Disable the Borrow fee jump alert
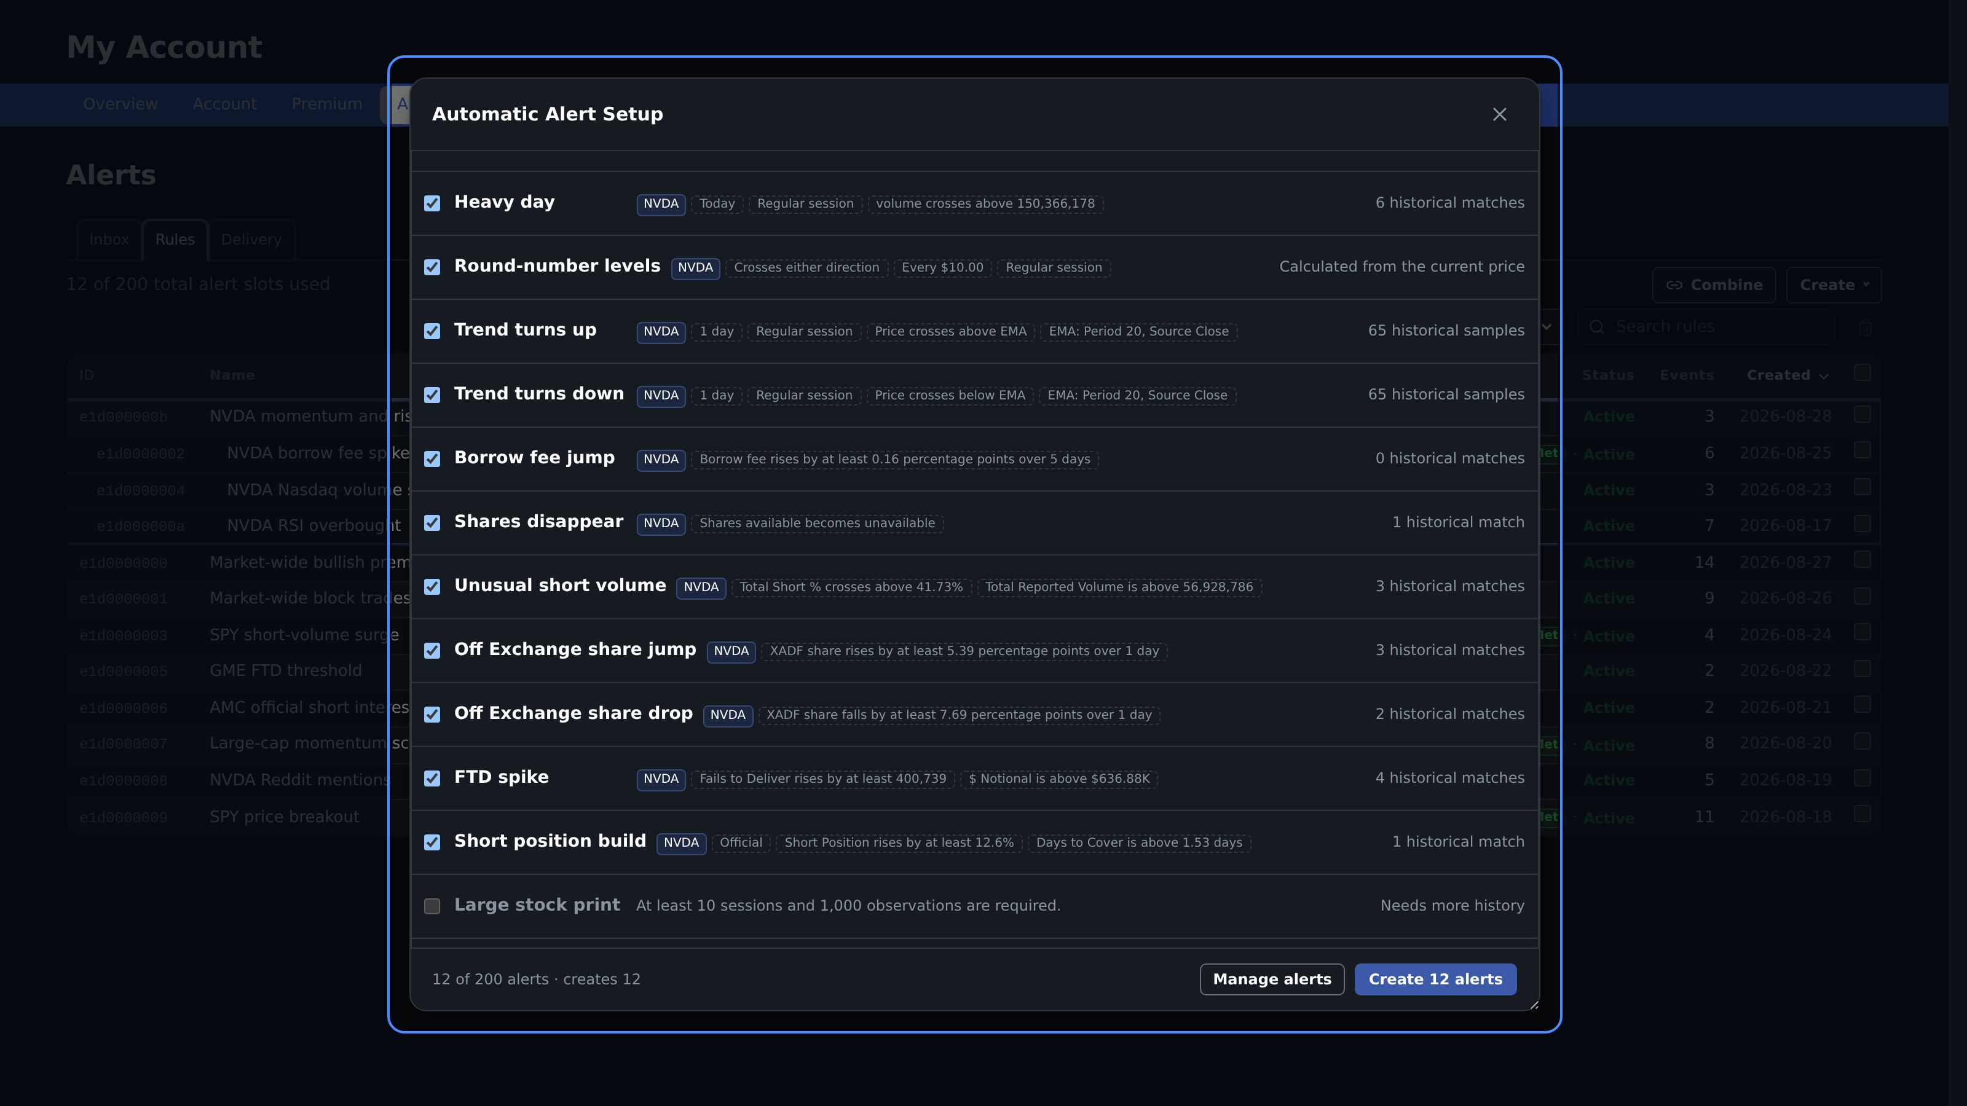Screen dimensions: 1967x1106 pyautogui.click(x=432, y=459)
